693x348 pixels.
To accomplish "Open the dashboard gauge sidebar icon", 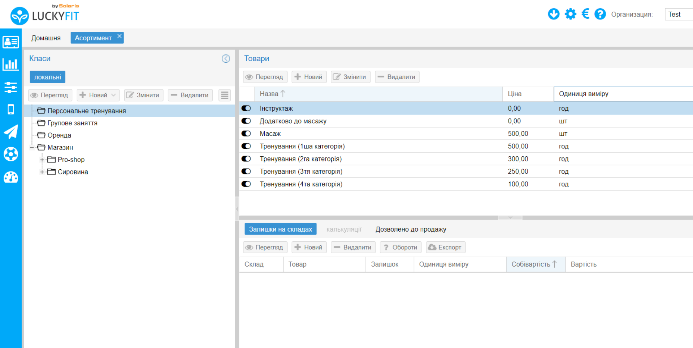I will (x=10, y=177).
